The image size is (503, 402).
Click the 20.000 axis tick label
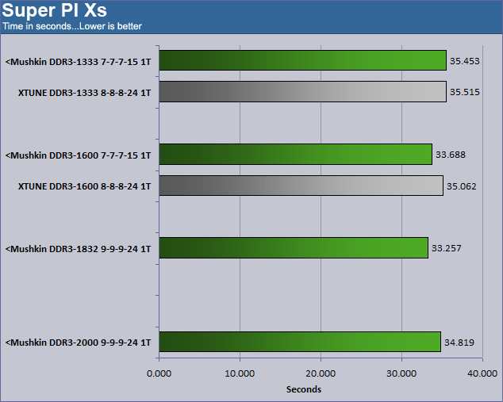tap(321, 373)
